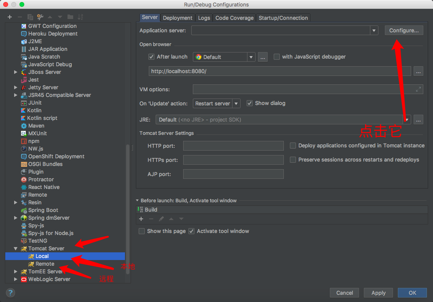The height and width of the screenshot is (302, 433).
Task: Edit before-launch task pencil icon
Action: [161, 219]
